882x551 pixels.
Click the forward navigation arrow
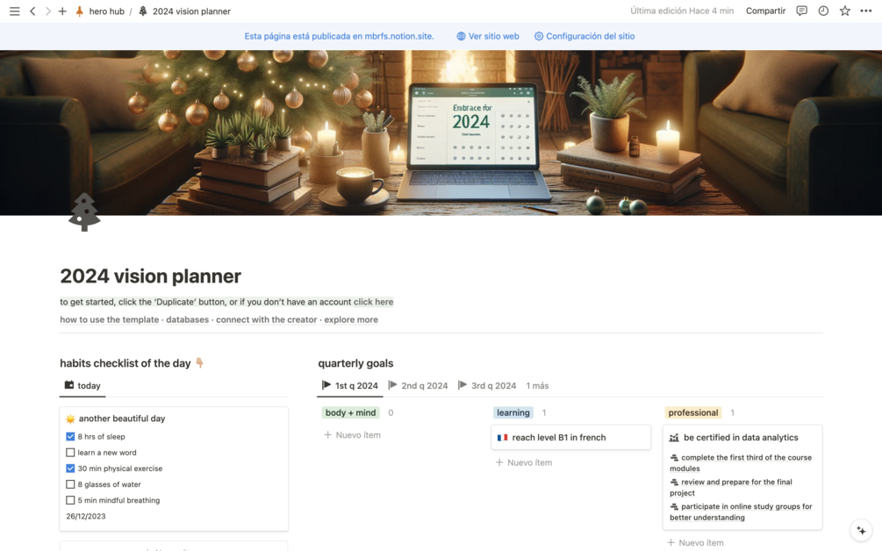(x=47, y=11)
